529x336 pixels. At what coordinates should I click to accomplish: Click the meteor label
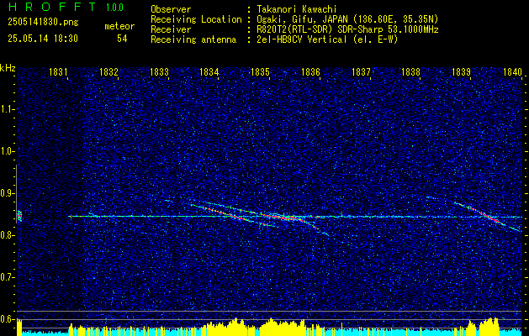(119, 26)
